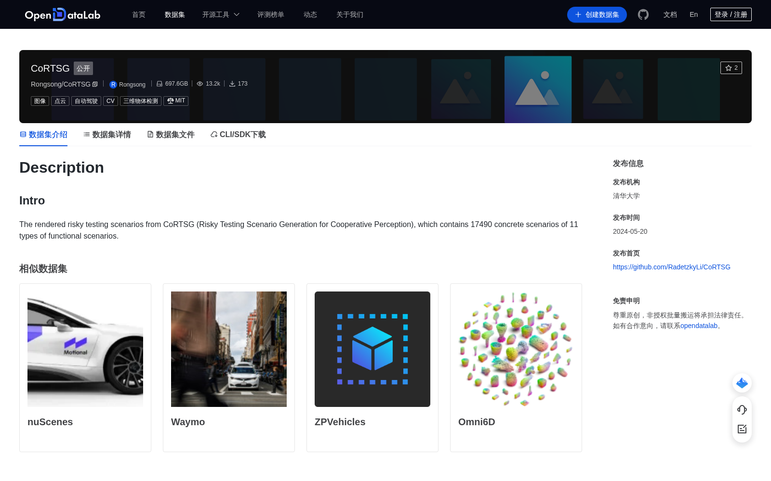Image resolution: width=771 pixels, height=481 pixels.
Task: Click the 点云 tag
Action: tap(60, 101)
